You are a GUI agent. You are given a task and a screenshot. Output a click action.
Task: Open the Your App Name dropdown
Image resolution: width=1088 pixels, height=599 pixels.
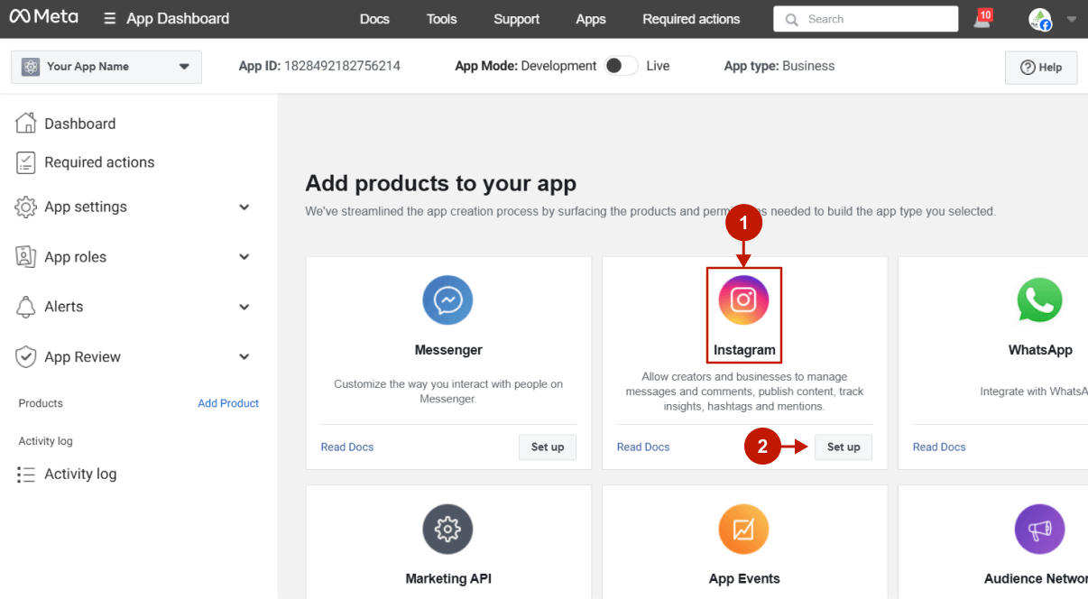[106, 67]
